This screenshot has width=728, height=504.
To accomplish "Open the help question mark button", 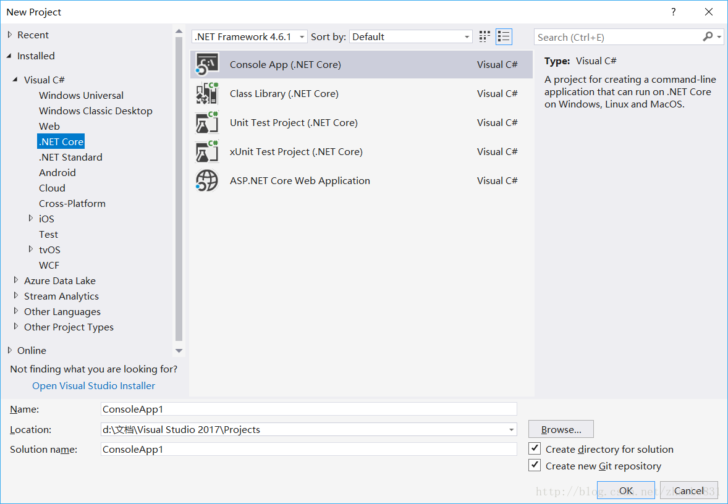I will pyautogui.click(x=673, y=12).
